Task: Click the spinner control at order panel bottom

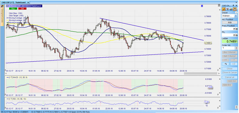Action: [236, 107]
